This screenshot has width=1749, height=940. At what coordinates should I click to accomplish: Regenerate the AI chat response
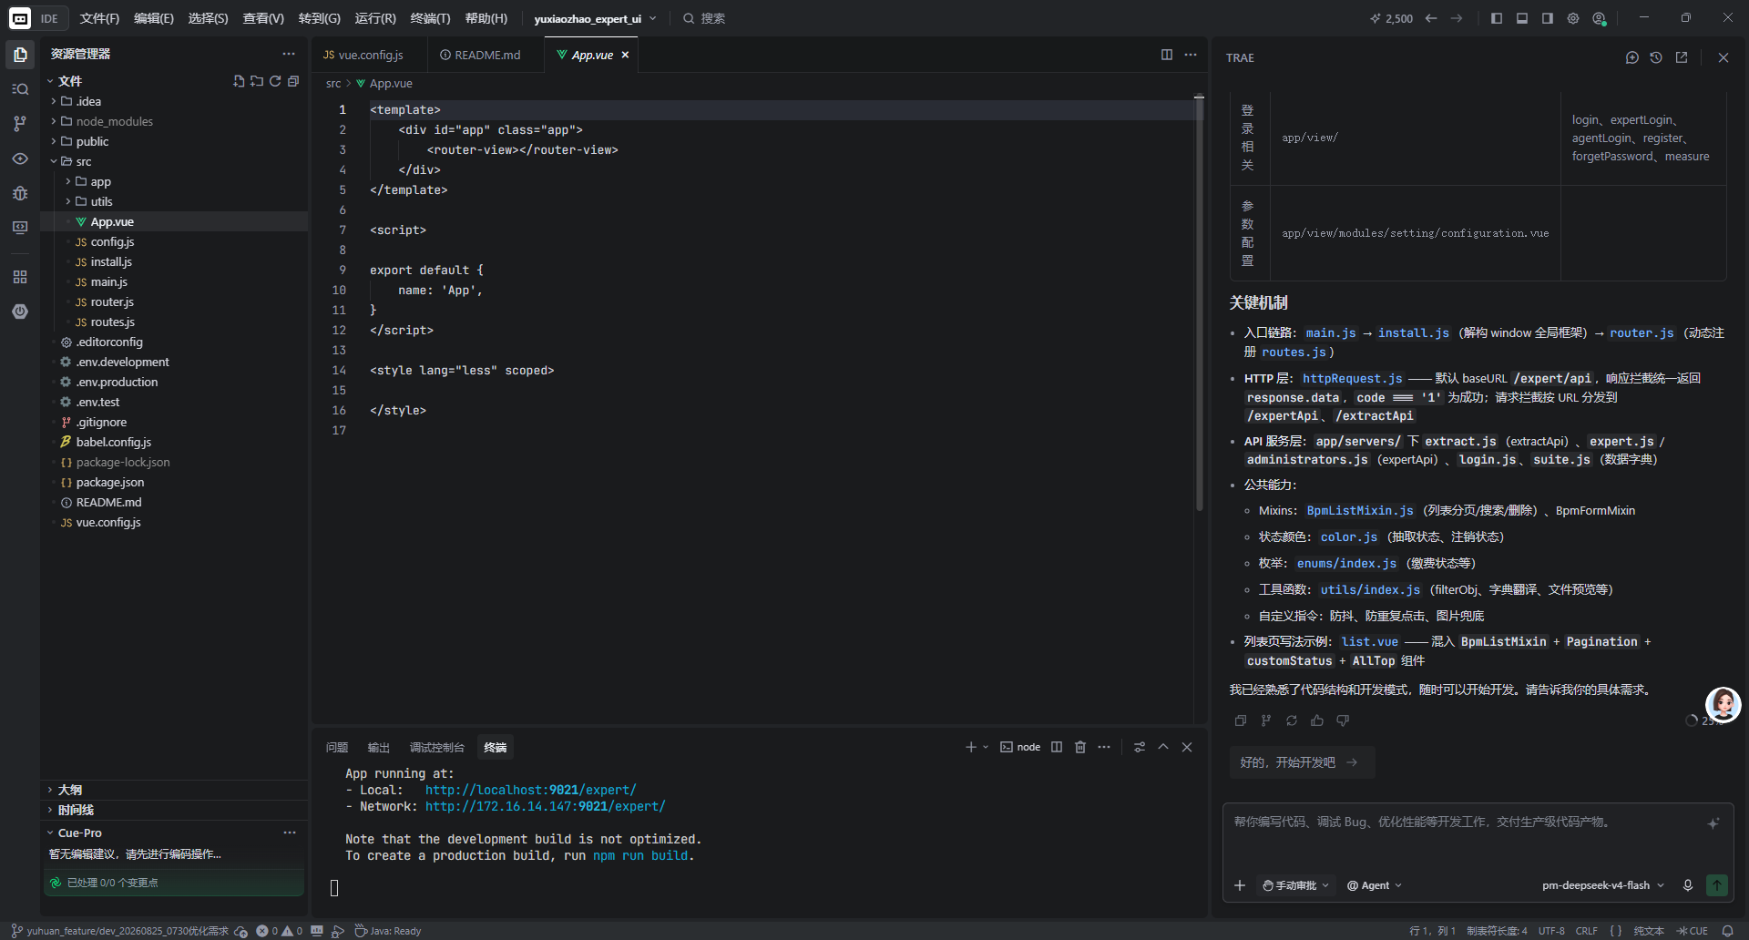point(1292,720)
